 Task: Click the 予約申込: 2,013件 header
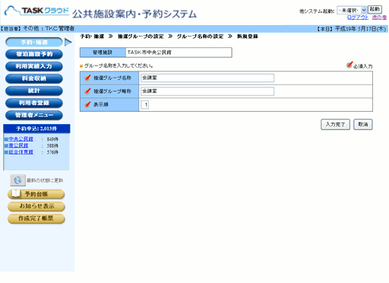(36, 129)
